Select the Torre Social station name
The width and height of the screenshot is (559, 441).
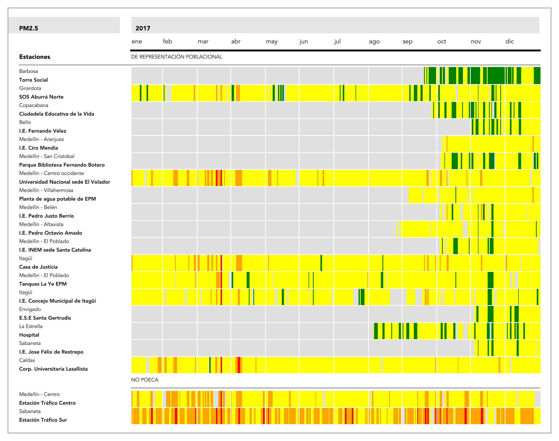point(33,80)
